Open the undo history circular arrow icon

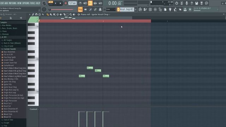point(177,3)
